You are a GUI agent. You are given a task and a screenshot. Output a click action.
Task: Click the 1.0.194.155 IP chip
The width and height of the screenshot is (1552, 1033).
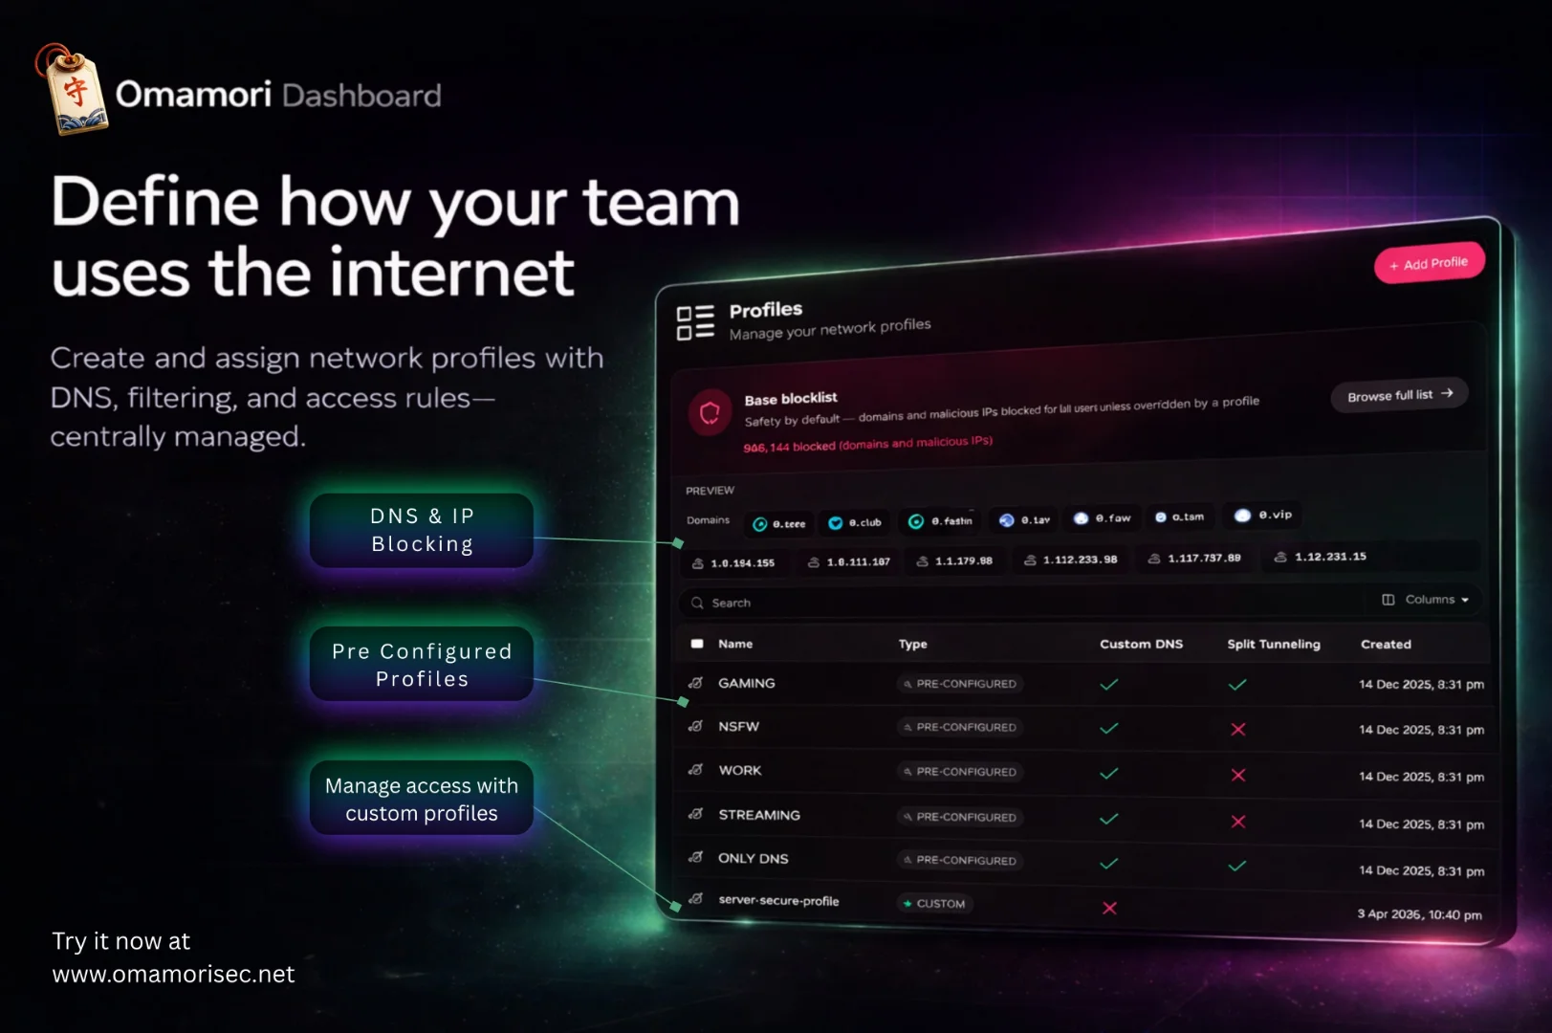coord(733,563)
